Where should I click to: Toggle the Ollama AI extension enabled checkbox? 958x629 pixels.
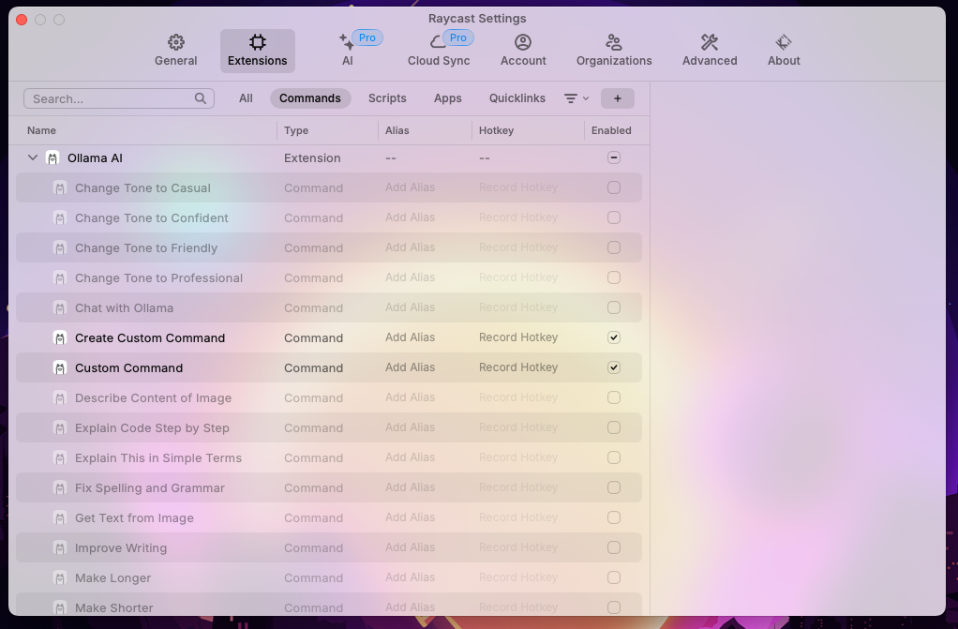pyautogui.click(x=614, y=158)
